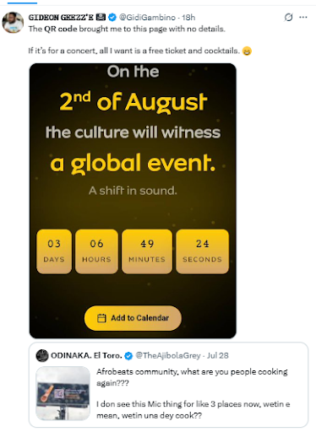Click the blue verified badge beside Gideon's name
Image resolution: width=316 pixels, height=432 pixels.
(112, 18)
